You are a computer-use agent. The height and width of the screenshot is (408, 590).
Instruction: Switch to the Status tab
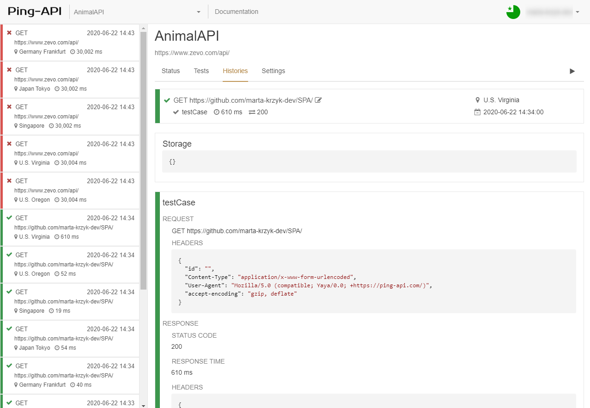tap(170, 71)
